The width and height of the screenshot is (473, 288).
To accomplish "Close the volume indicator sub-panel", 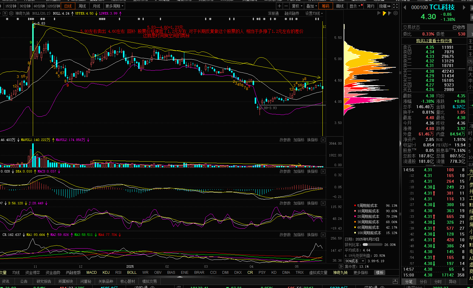I will click(x=323, y=140).
